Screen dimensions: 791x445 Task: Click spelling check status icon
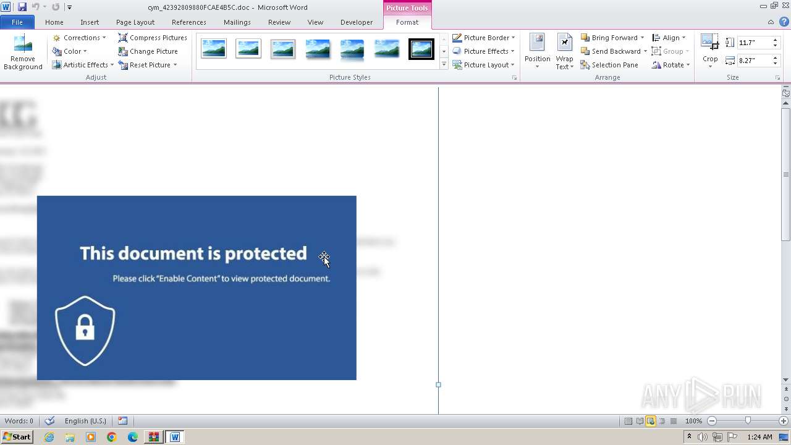(x=50, y=421)
